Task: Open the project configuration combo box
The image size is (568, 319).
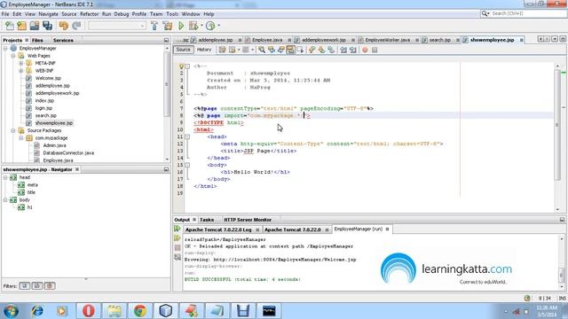Action: pos(117,26)
